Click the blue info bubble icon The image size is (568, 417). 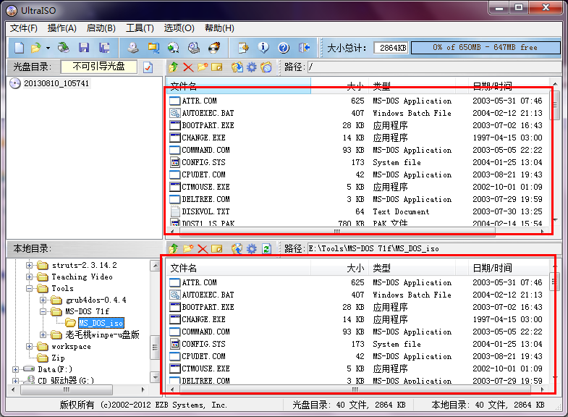[x=263, y=48]
